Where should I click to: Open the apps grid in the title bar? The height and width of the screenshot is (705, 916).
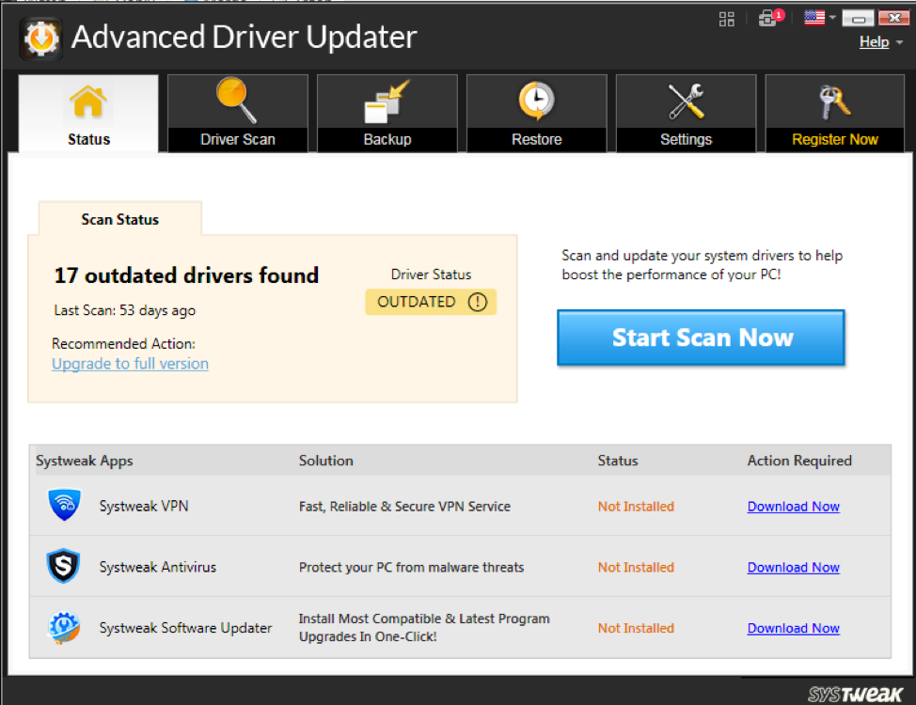(726, 18)
